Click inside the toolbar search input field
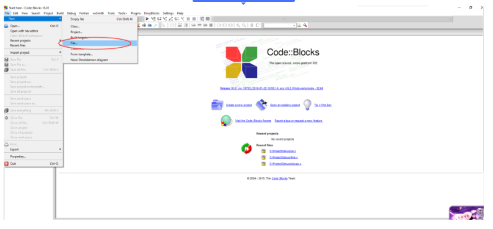493x229 pixels. (x=277, y=25)
